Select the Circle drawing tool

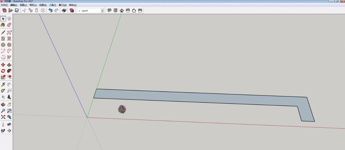point(3,45)
